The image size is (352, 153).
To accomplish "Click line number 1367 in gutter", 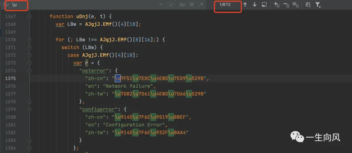I will coord(10,16).
